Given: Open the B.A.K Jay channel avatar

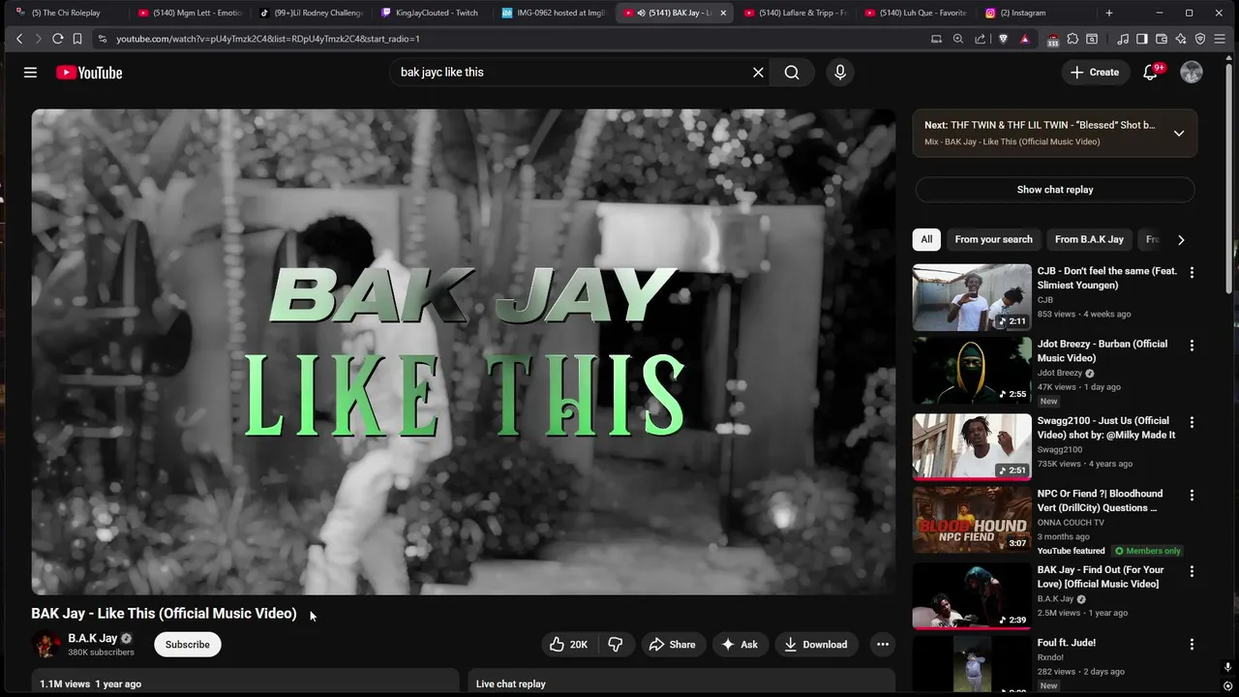Looking at the screenshot, I should coord(45,645).
